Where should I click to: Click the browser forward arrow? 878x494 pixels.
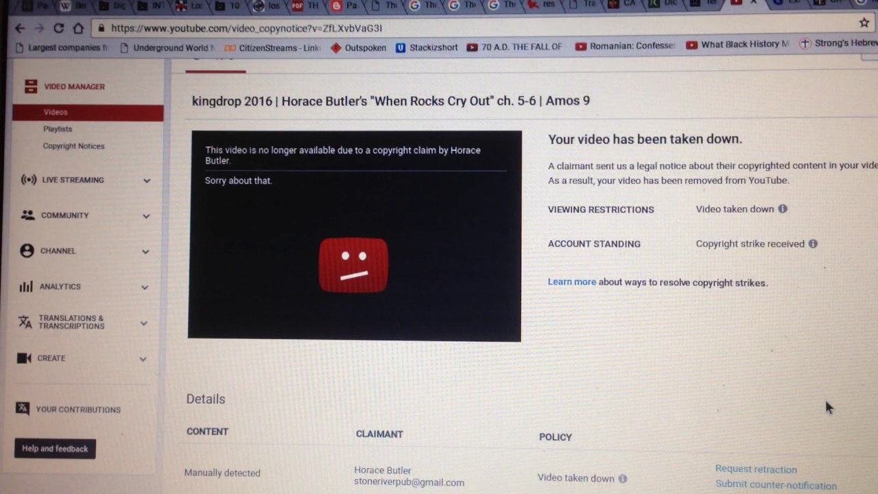pyautogui.click(x=39, y=28)
